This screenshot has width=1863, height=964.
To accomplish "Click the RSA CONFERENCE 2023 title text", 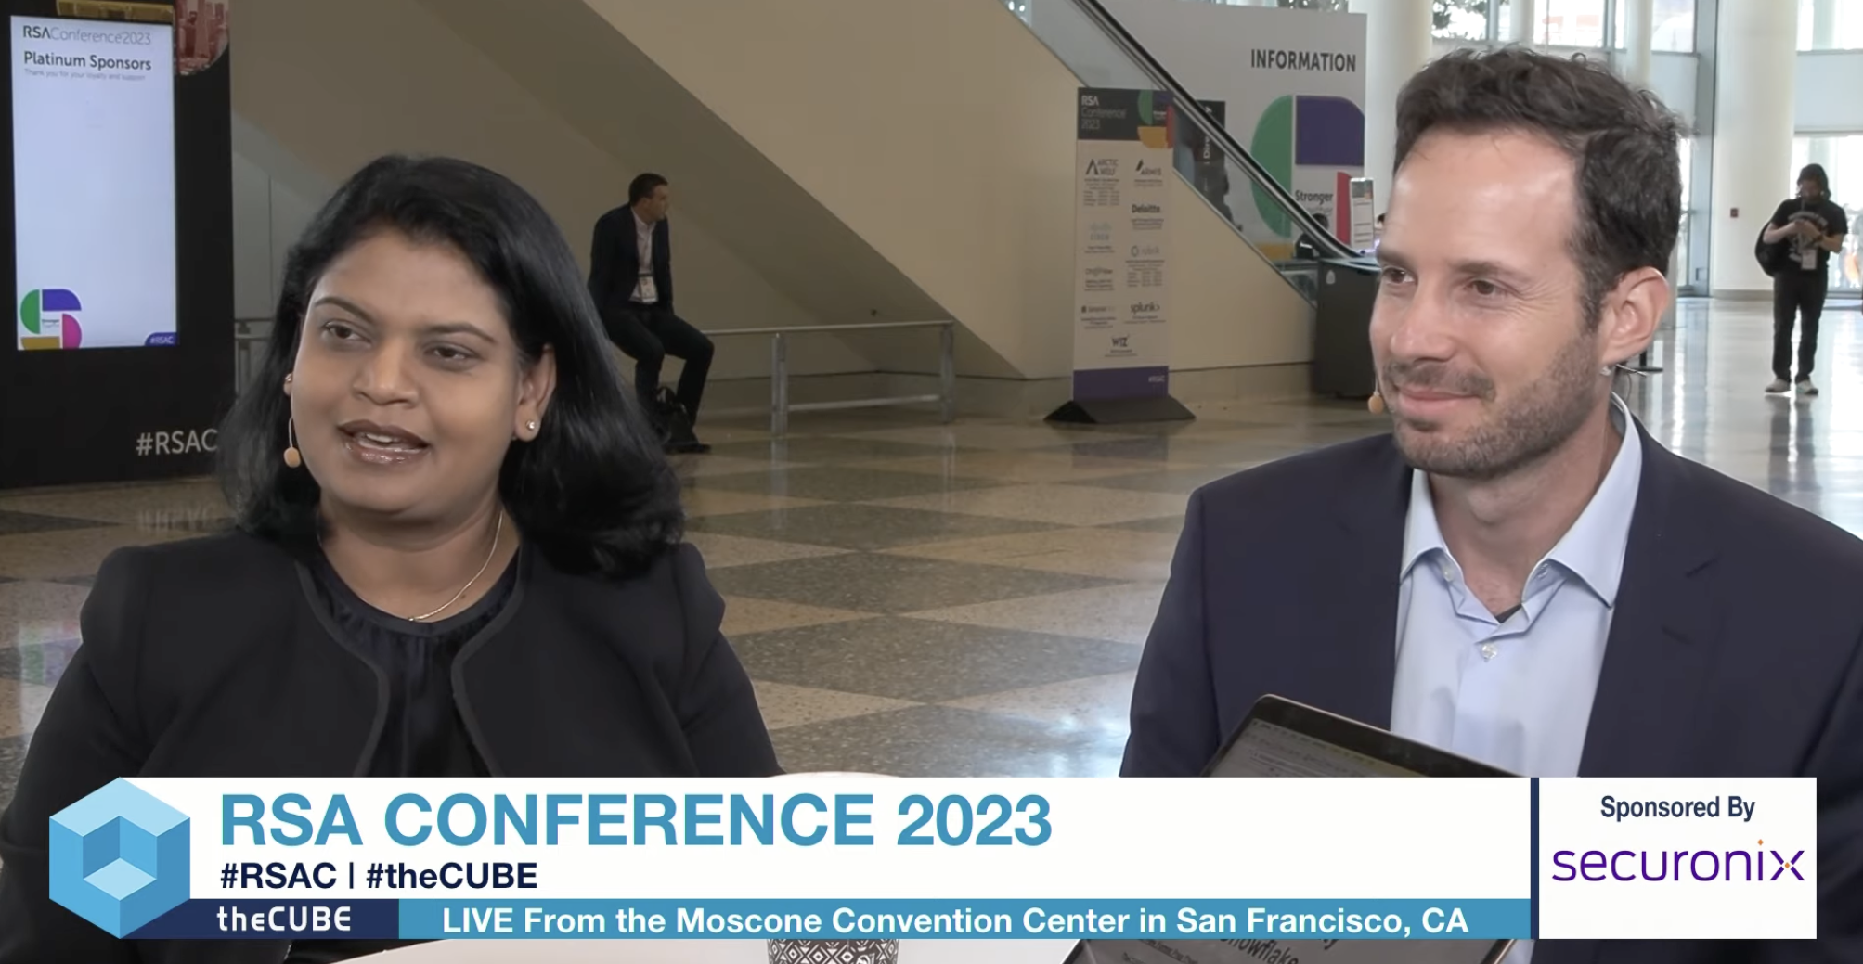I will pyautogui.click(x=635, y=821).
